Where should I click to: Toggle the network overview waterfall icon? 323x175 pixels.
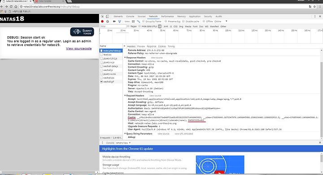(x=139, y=21)
